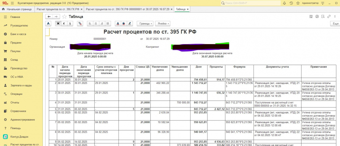
Task: Close the Таблица tab
Action: [188, 9]
